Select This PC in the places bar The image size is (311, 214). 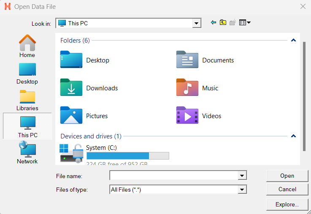[x=27, y=126]
